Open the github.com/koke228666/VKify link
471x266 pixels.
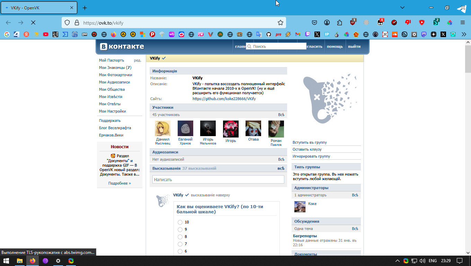point(224,99)
